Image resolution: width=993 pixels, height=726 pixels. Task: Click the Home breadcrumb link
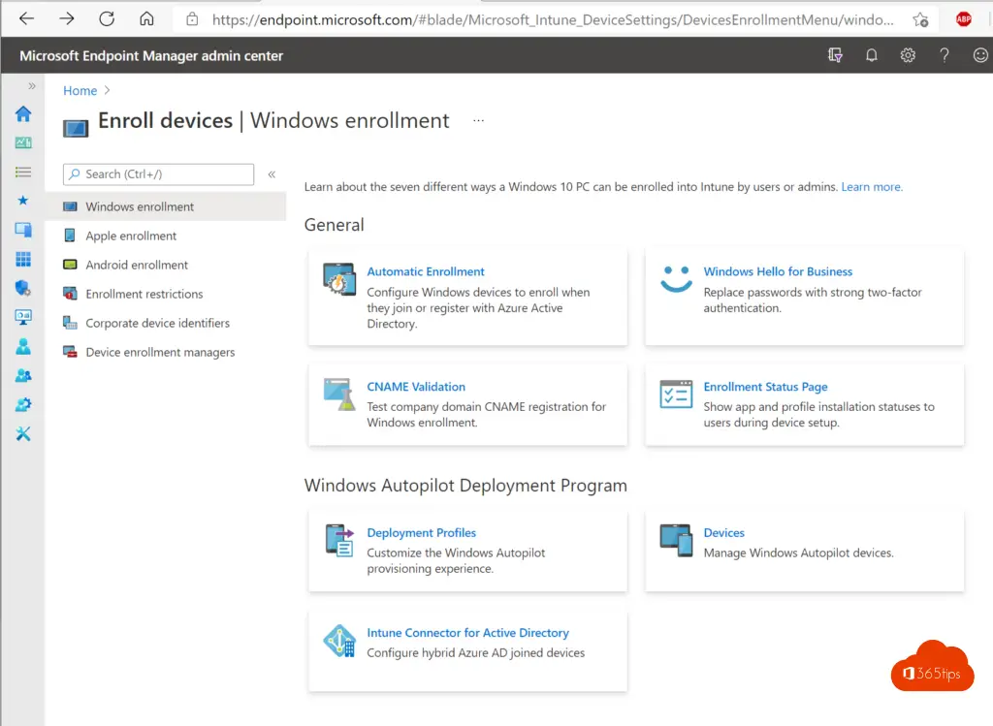tap(80, 90)
